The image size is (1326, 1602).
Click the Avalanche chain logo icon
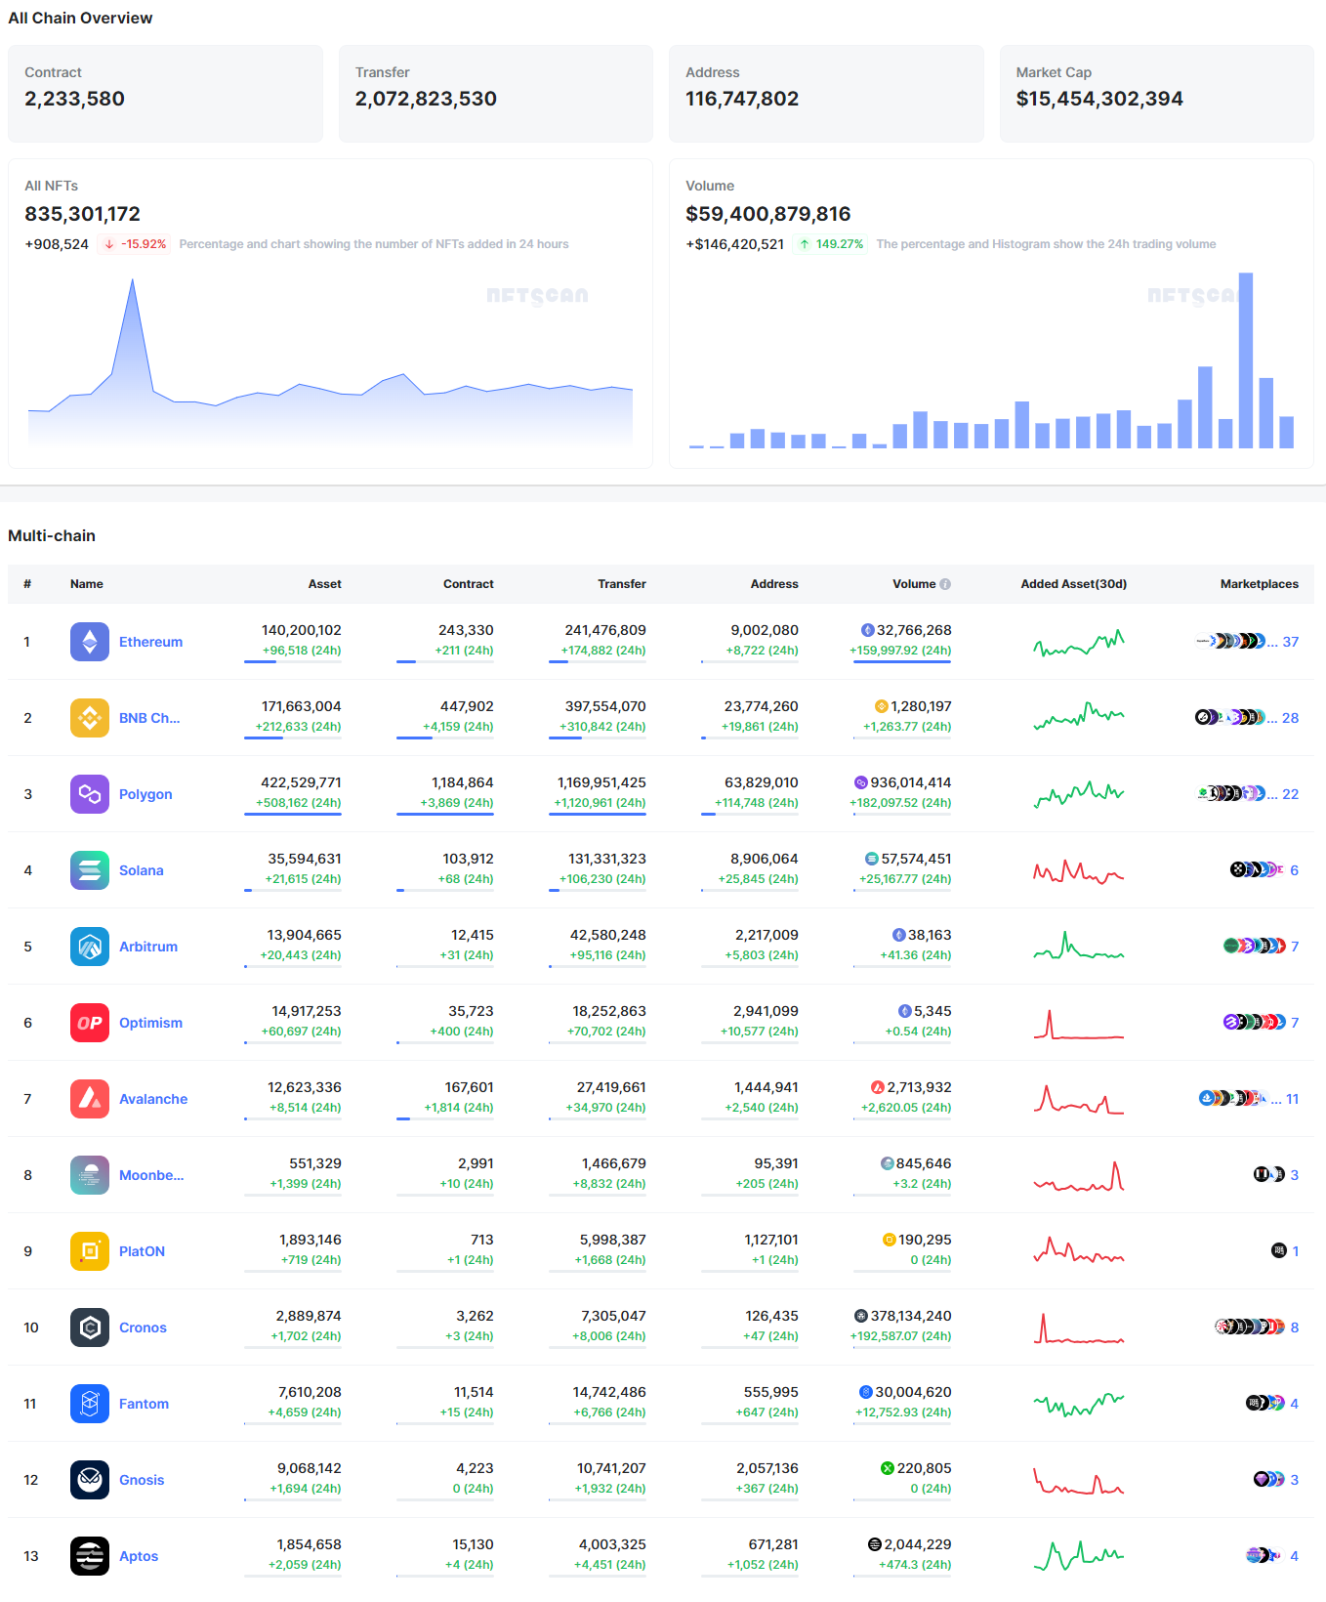(x=90, y=1099)
